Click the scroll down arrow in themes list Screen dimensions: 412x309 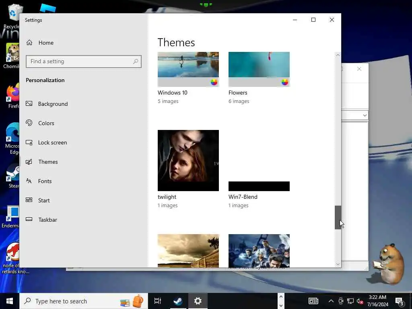pyautogui.click(x=338, y=264)
